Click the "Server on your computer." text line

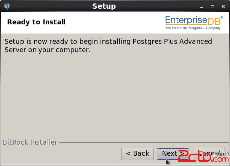click(47, 50)
